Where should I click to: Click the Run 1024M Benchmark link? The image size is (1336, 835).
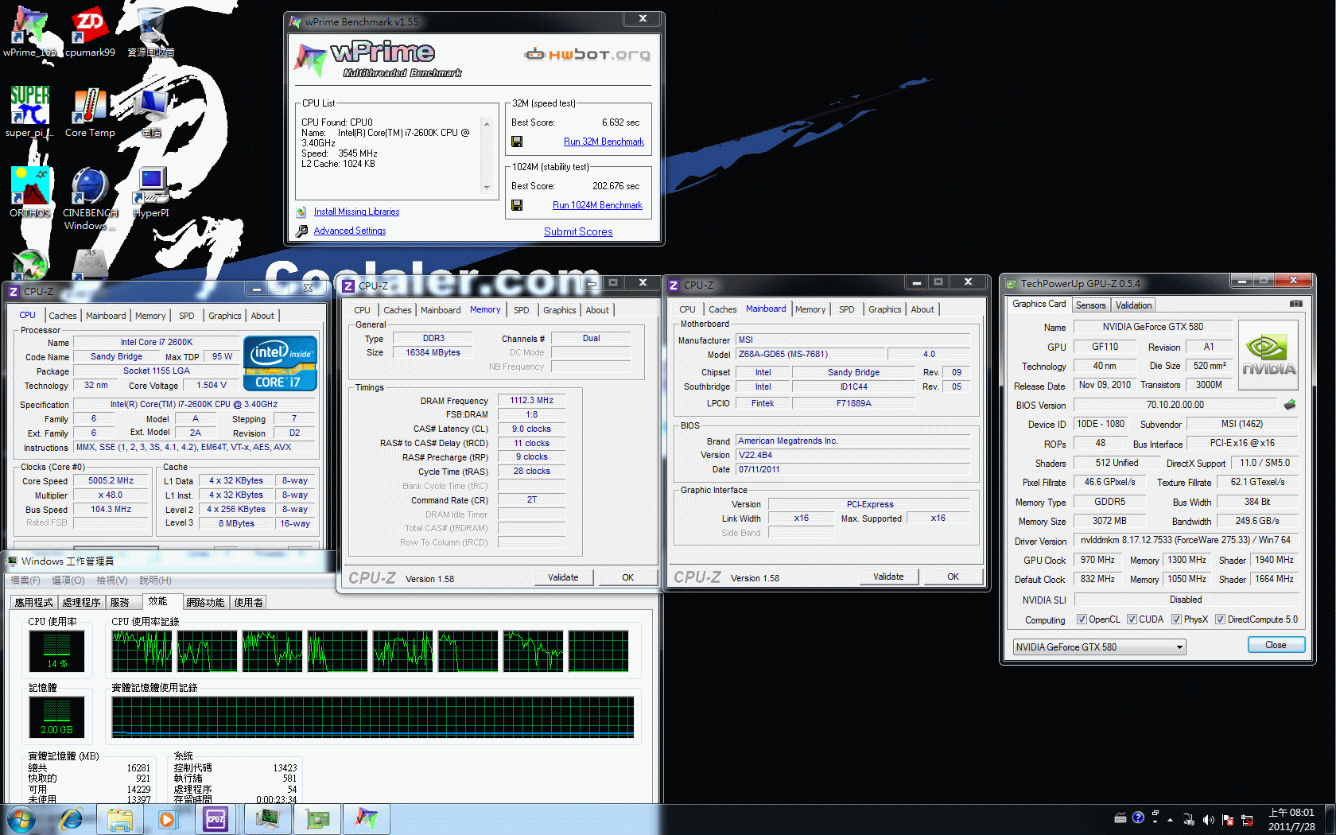coord(597,205)
